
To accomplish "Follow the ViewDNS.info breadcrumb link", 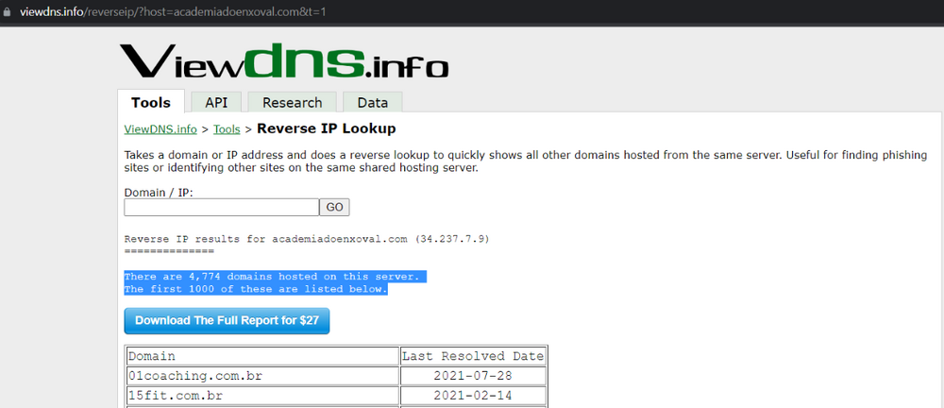I will [160, 129].
